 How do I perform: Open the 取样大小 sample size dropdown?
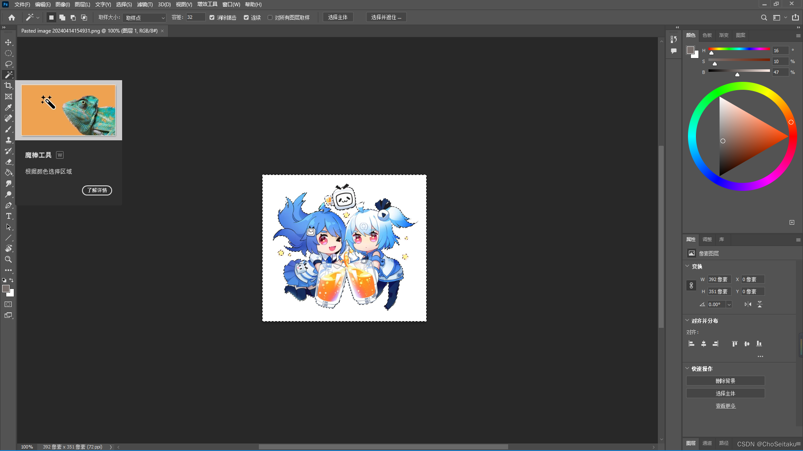tap(145, 18)
